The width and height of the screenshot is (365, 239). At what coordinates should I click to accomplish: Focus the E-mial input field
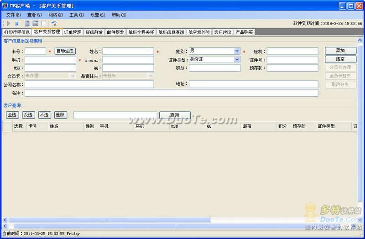coord(128,60)
